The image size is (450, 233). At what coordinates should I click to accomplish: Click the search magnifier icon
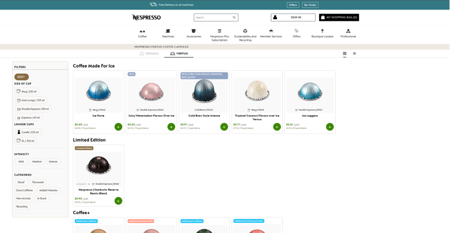pyautogui.click(x=234, y=17)
